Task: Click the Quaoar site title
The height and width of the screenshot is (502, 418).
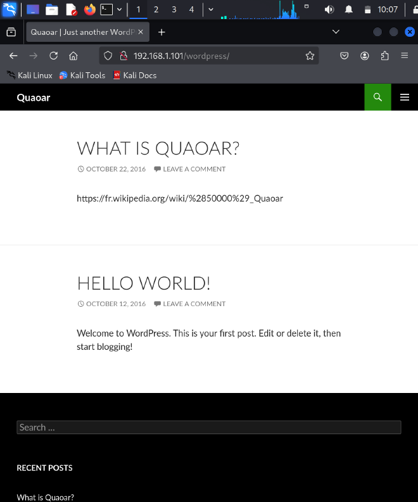Action: (34, 98)
